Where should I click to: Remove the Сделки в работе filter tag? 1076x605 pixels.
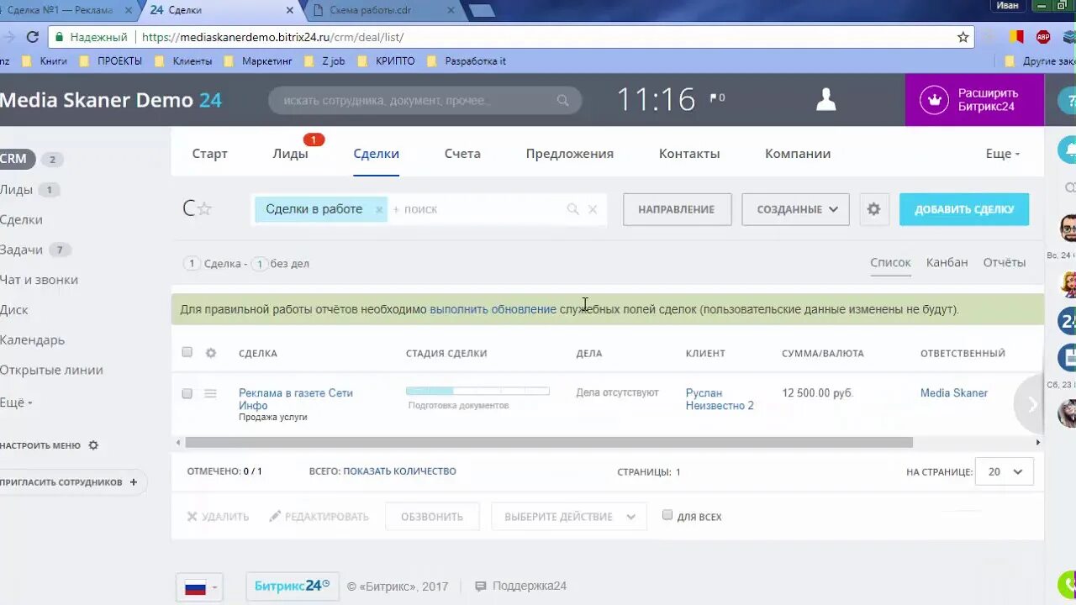click(x=379, y=209)
